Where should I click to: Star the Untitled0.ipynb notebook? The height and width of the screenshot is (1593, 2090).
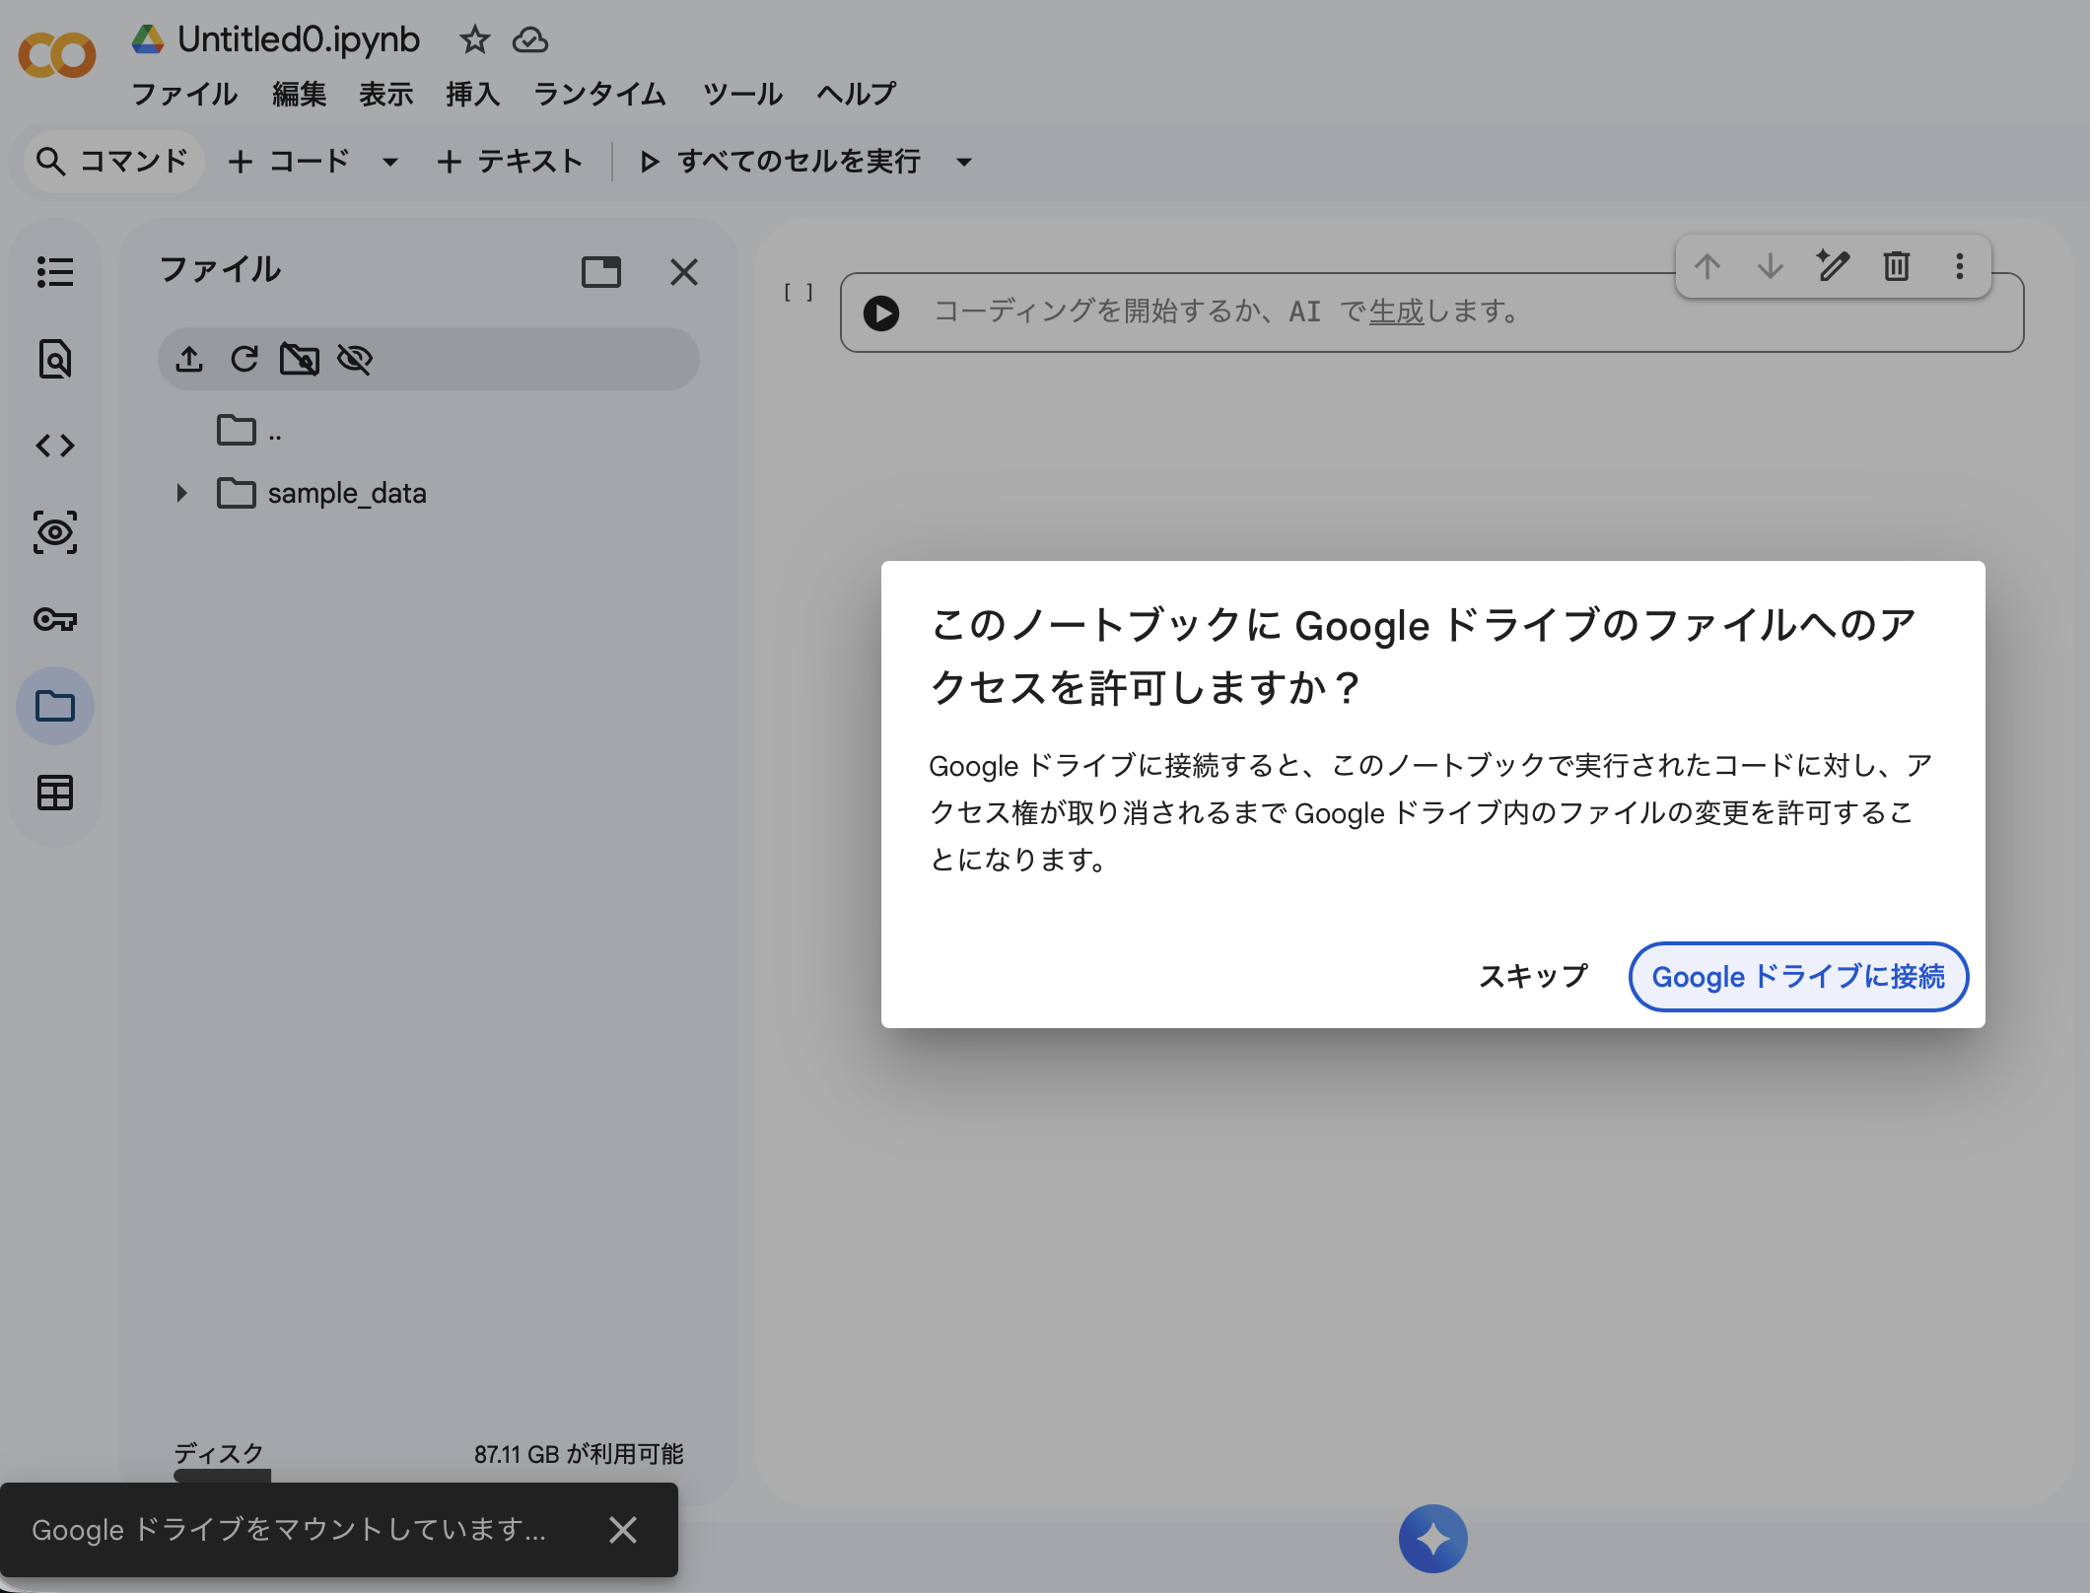pos(474,40)
